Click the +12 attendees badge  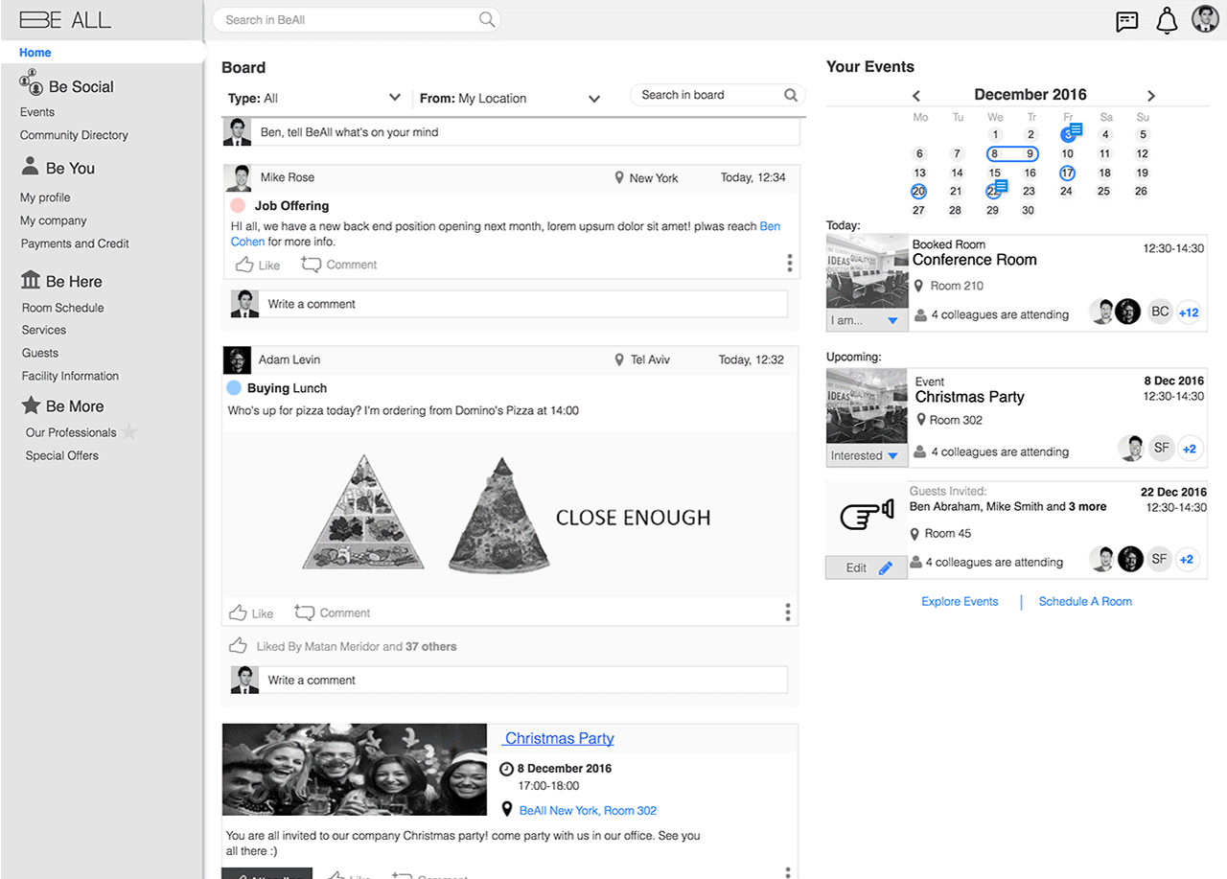[1189, 312]
